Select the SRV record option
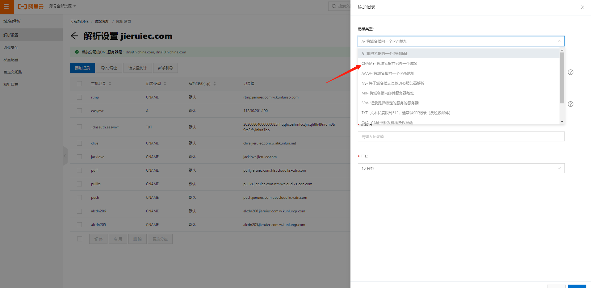Image resolution: width=591 pixels, height=288 pixels. point(459,103)
